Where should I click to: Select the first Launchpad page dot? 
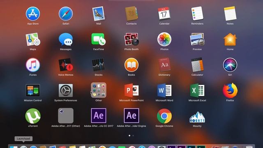coord(129,136)
